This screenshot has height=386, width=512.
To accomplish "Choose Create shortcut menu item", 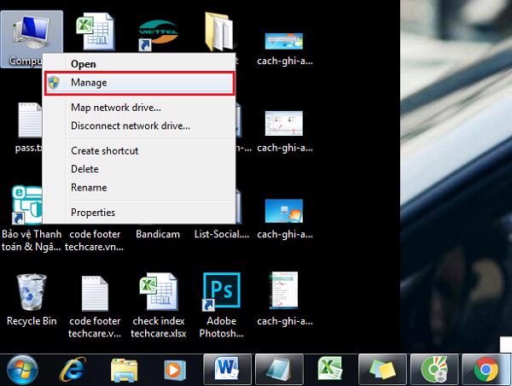I will 104,151.
